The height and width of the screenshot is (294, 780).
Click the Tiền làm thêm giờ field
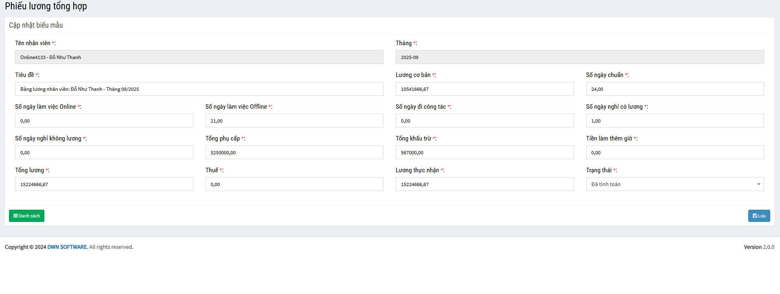point(675,152)
